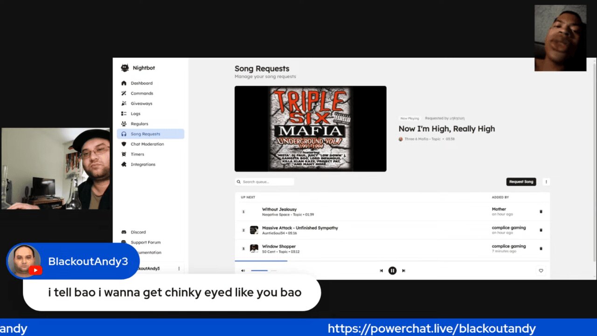Click the Integrations puzzle icon
This screenshot has height=336, width=597.
click(124, 164)
